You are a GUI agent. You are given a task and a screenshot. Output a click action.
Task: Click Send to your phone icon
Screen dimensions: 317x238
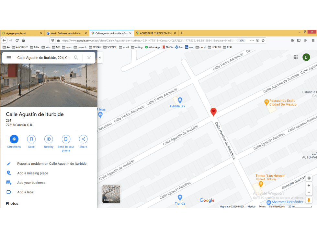coord(66,139)
